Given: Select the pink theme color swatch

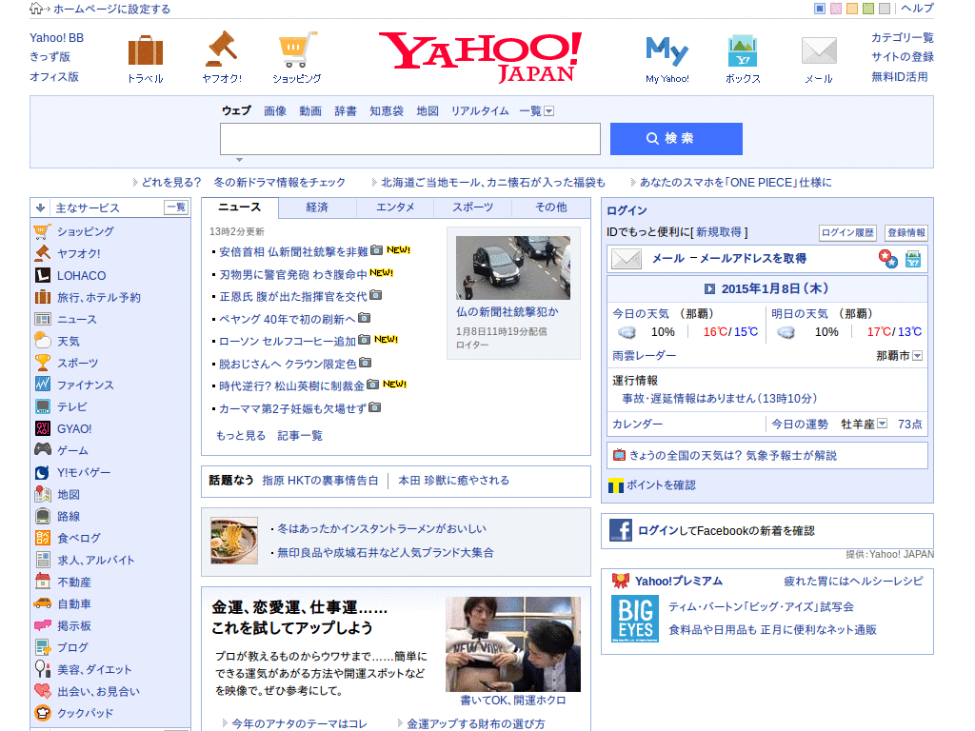Looking at the screenshot, I should [836, 8].
